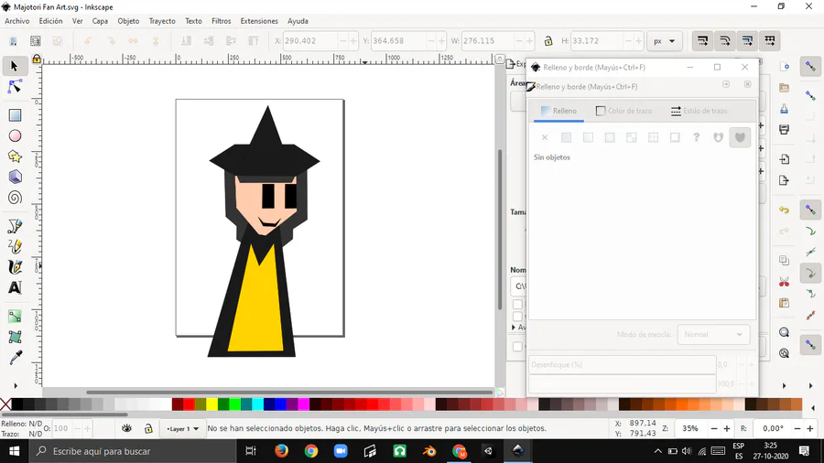The height and width of the screenshot is (463, 824).
Task: Choose the Circle/Ellipse tool
Action: (x=15, y=136)
